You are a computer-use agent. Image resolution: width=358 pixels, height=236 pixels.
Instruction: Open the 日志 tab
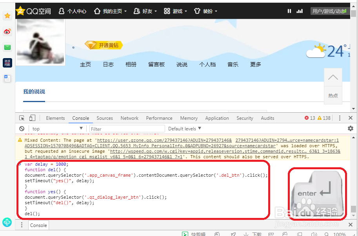[108, 64]
